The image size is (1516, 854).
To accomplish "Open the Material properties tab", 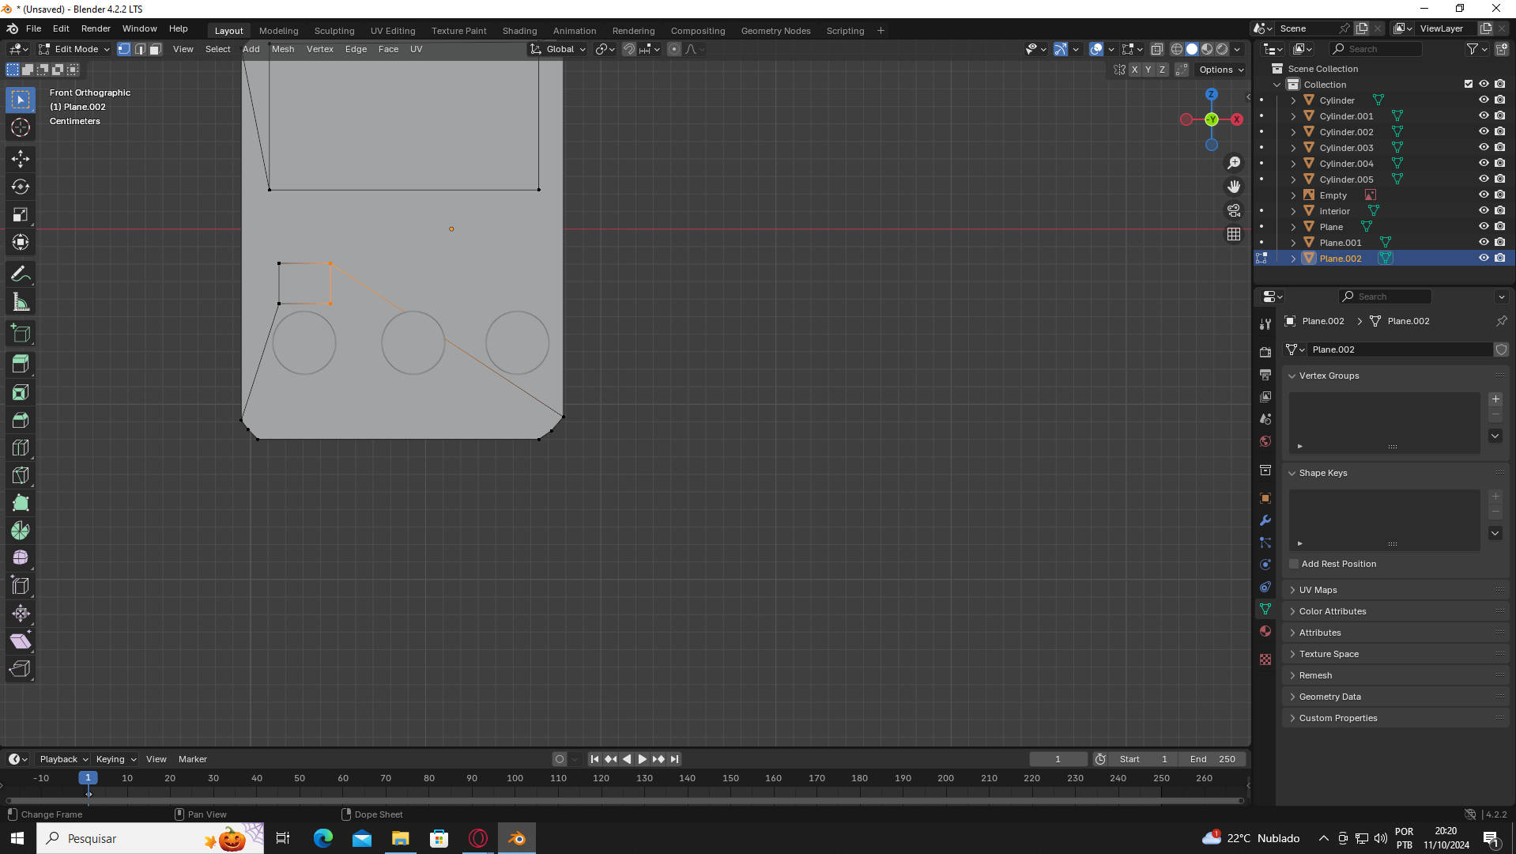I will 1265,631.
